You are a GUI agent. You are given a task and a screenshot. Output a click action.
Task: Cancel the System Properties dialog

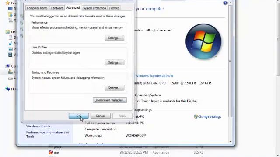click(100, 116)
